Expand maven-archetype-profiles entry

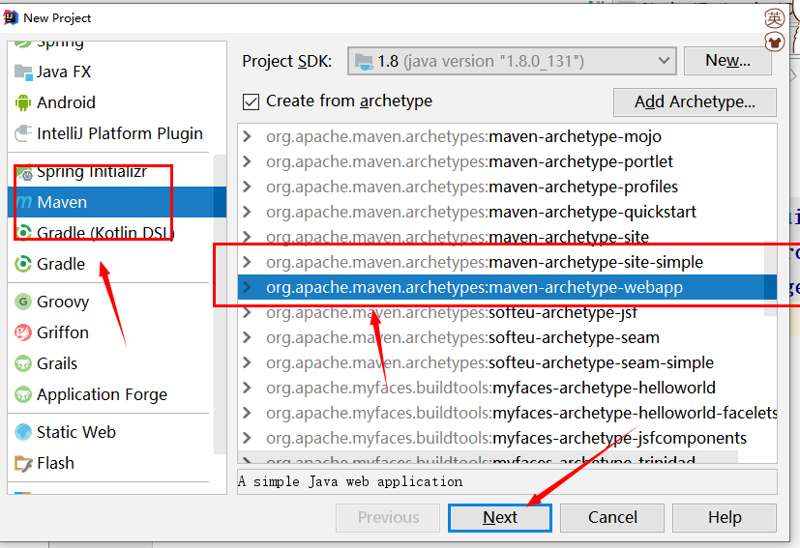point(248,187)
